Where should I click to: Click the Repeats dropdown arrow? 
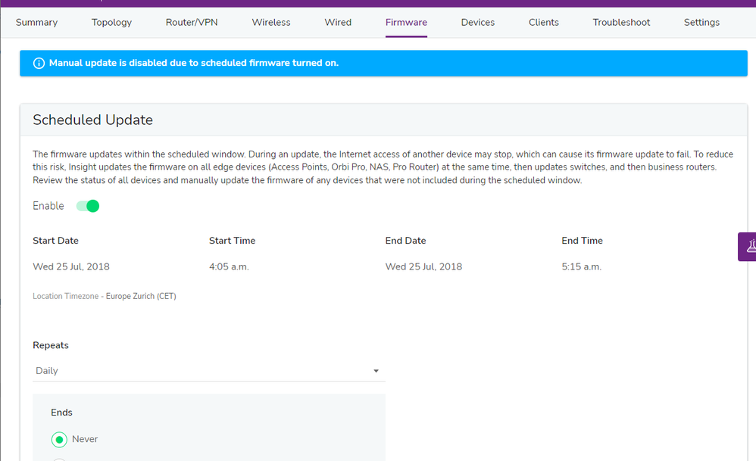point(376,371)
